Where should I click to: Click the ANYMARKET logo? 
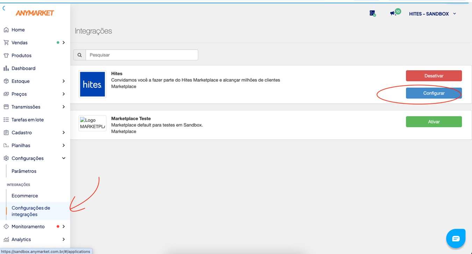pos(35,13)
